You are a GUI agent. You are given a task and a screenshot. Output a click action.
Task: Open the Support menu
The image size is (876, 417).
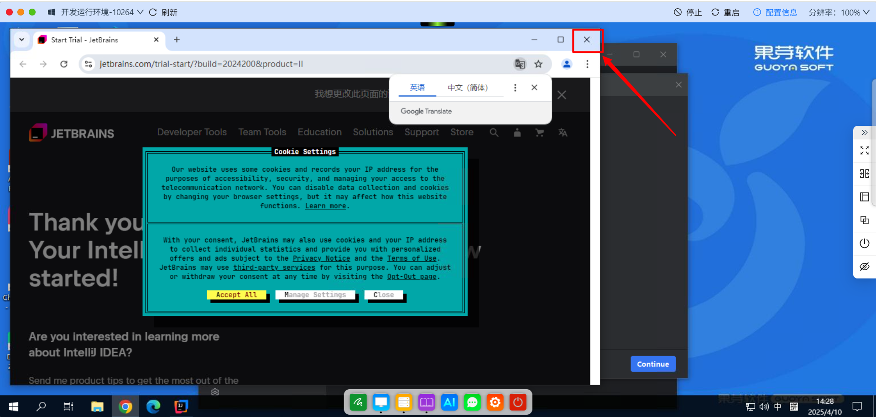[x=422, y=132]
